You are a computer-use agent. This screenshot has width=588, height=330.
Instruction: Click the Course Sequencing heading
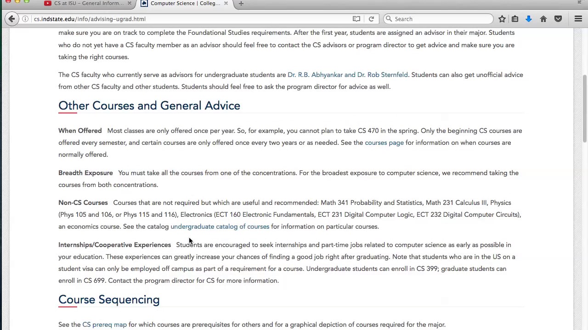[109, 299]
